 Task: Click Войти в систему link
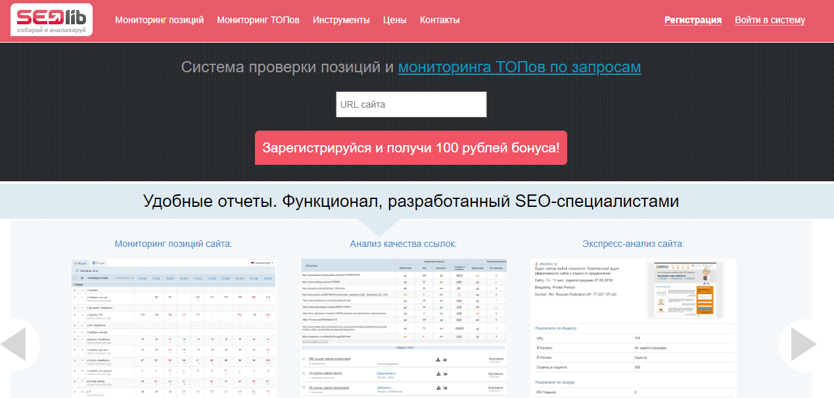pos(770,20)
